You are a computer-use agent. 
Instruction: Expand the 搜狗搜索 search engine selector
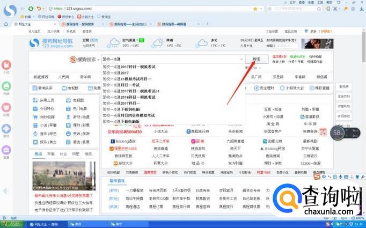click(x=86, y=60)
